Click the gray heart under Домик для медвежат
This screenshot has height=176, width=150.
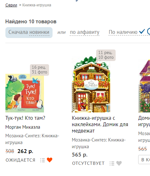click(119, 163)
